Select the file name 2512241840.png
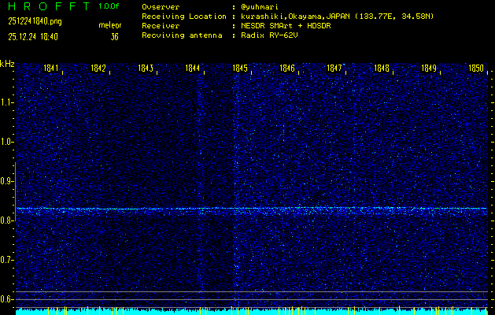The width and height of the screenshot is (495, 315). point(35,21)
